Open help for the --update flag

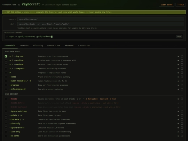tap(182, 115)
